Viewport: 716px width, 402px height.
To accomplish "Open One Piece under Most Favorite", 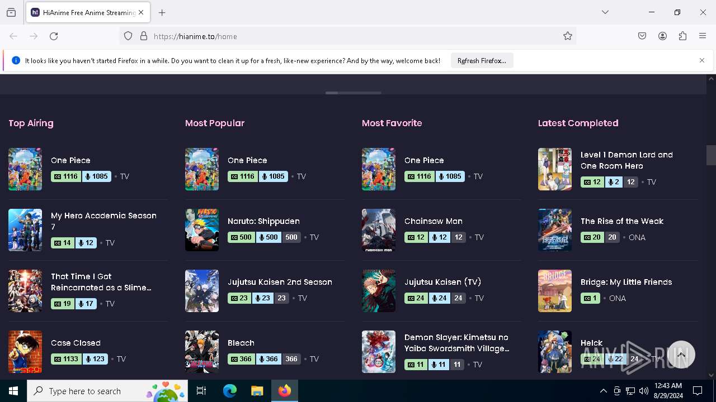I will coord(424,160).
